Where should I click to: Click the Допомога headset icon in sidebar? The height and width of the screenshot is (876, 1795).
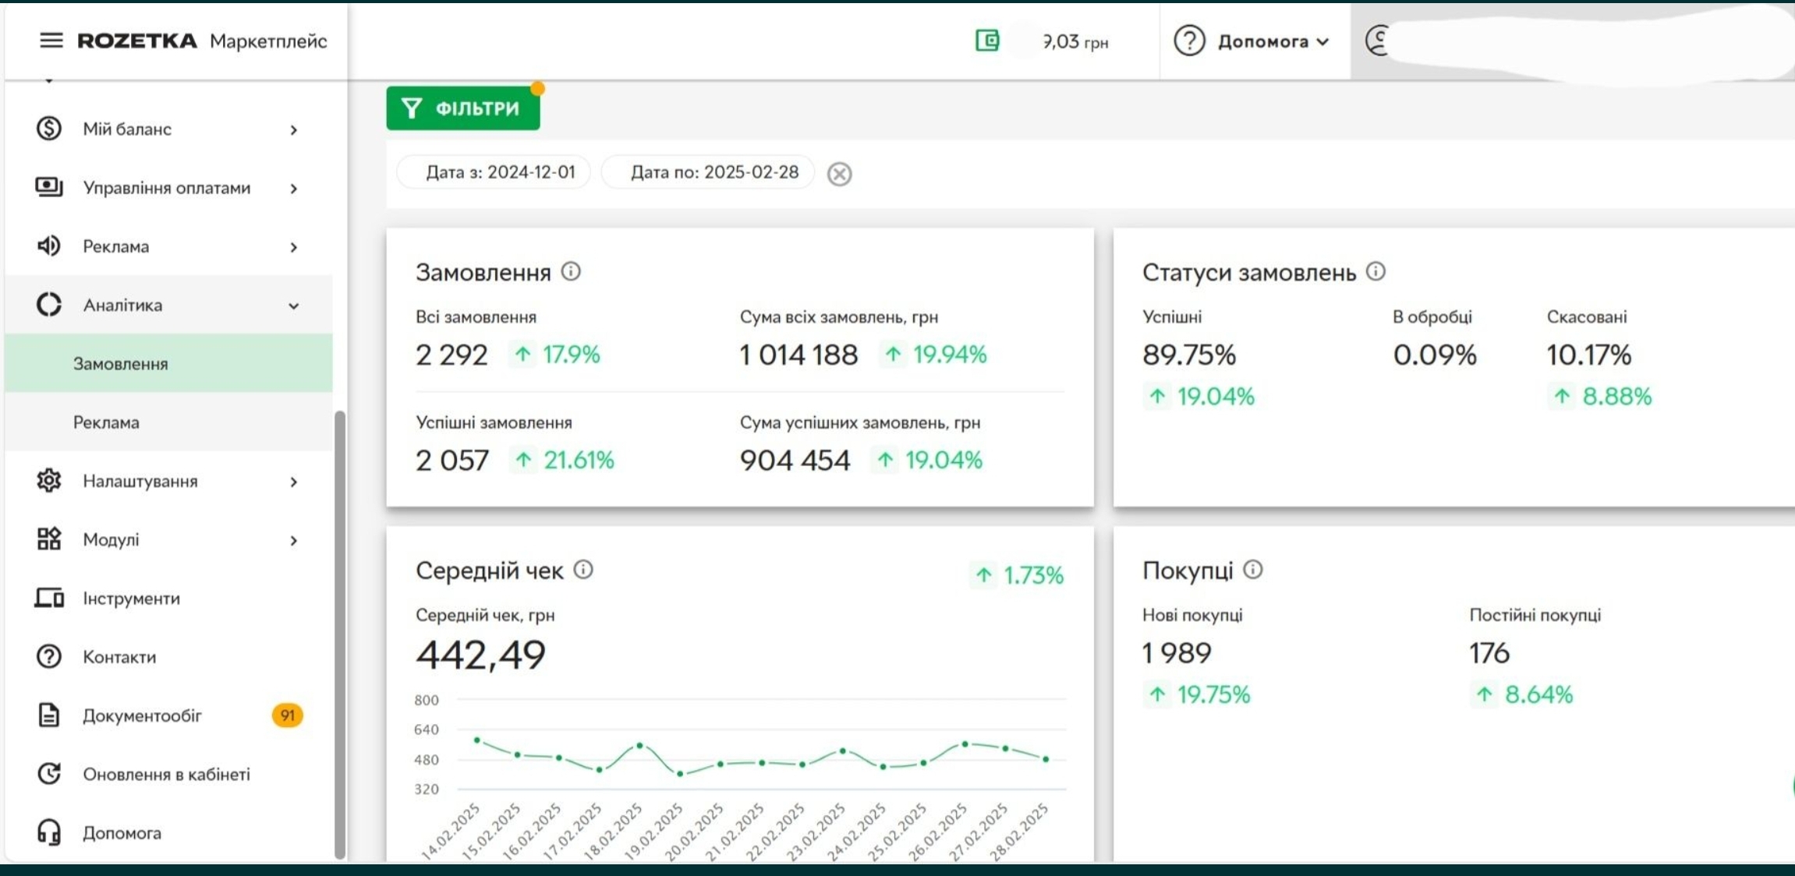48,832
